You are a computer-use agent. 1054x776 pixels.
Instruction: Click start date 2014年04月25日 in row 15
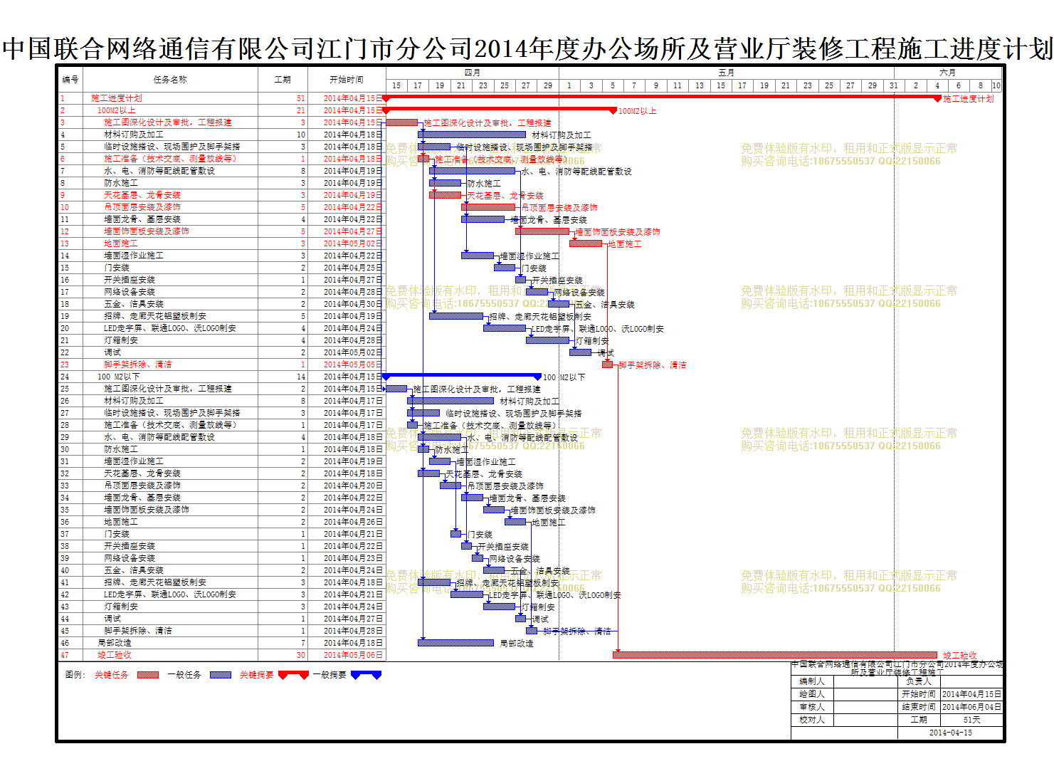pyautogui.click(x=353, y=268)
